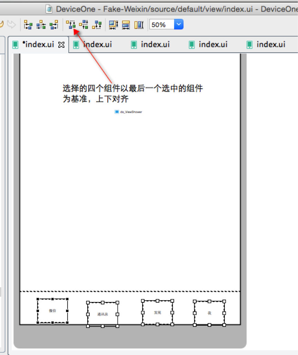Click the align left toolbar icon

pyautogui.click(x=28, y=24)
